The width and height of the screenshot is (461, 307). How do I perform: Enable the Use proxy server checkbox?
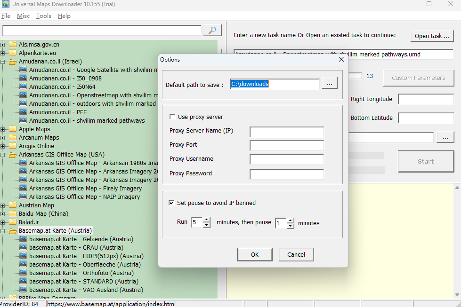173,117
